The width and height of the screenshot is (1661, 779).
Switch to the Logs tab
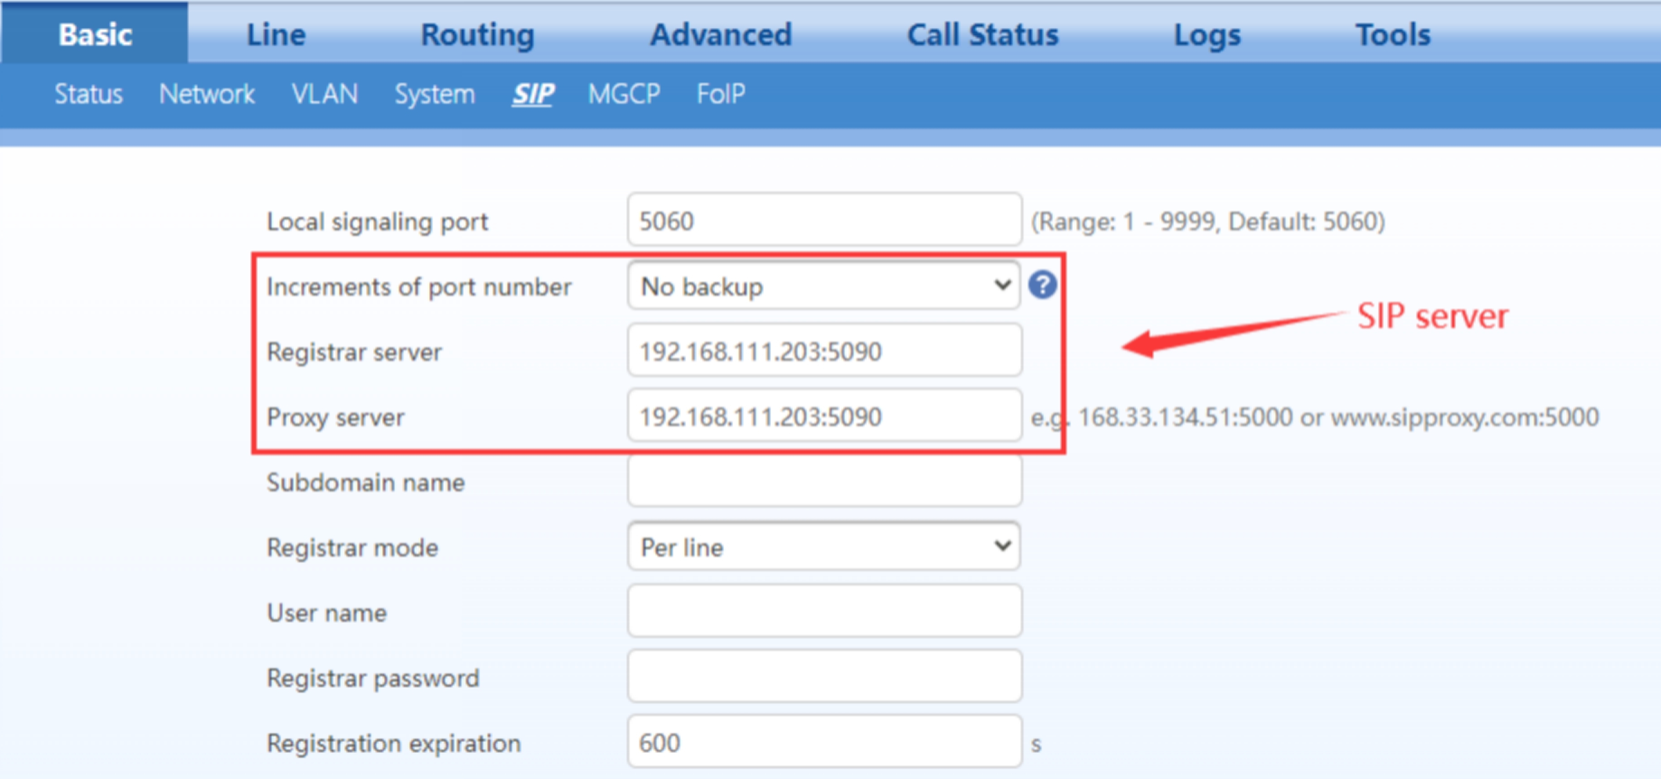(x=1206, y=34)
